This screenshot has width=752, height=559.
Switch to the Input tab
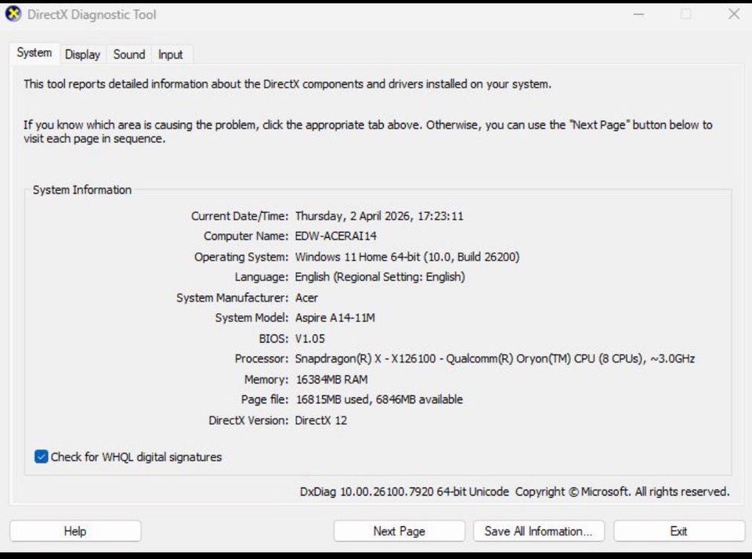coord(170,55)
